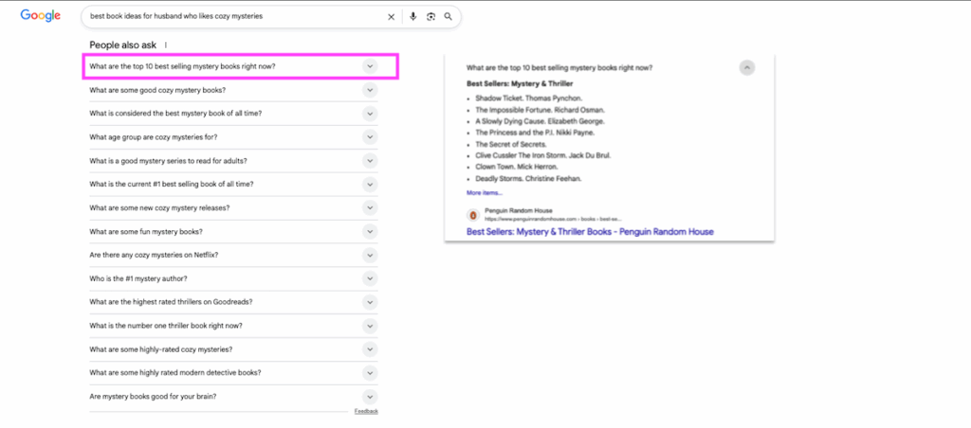Click "The Princess and the P.I. Nikki Payne."

click(x=535, y=133)
